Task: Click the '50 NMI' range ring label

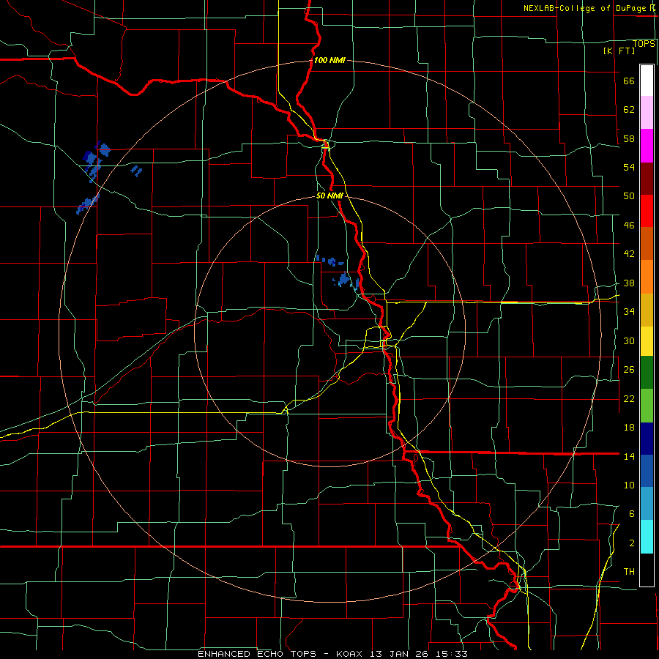Action: (330, 196)
